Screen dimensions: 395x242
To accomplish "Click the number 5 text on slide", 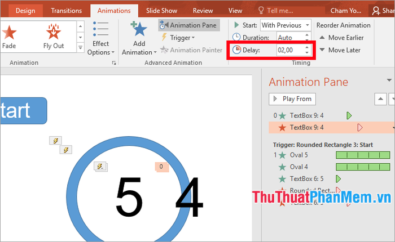I will (129, 196).
